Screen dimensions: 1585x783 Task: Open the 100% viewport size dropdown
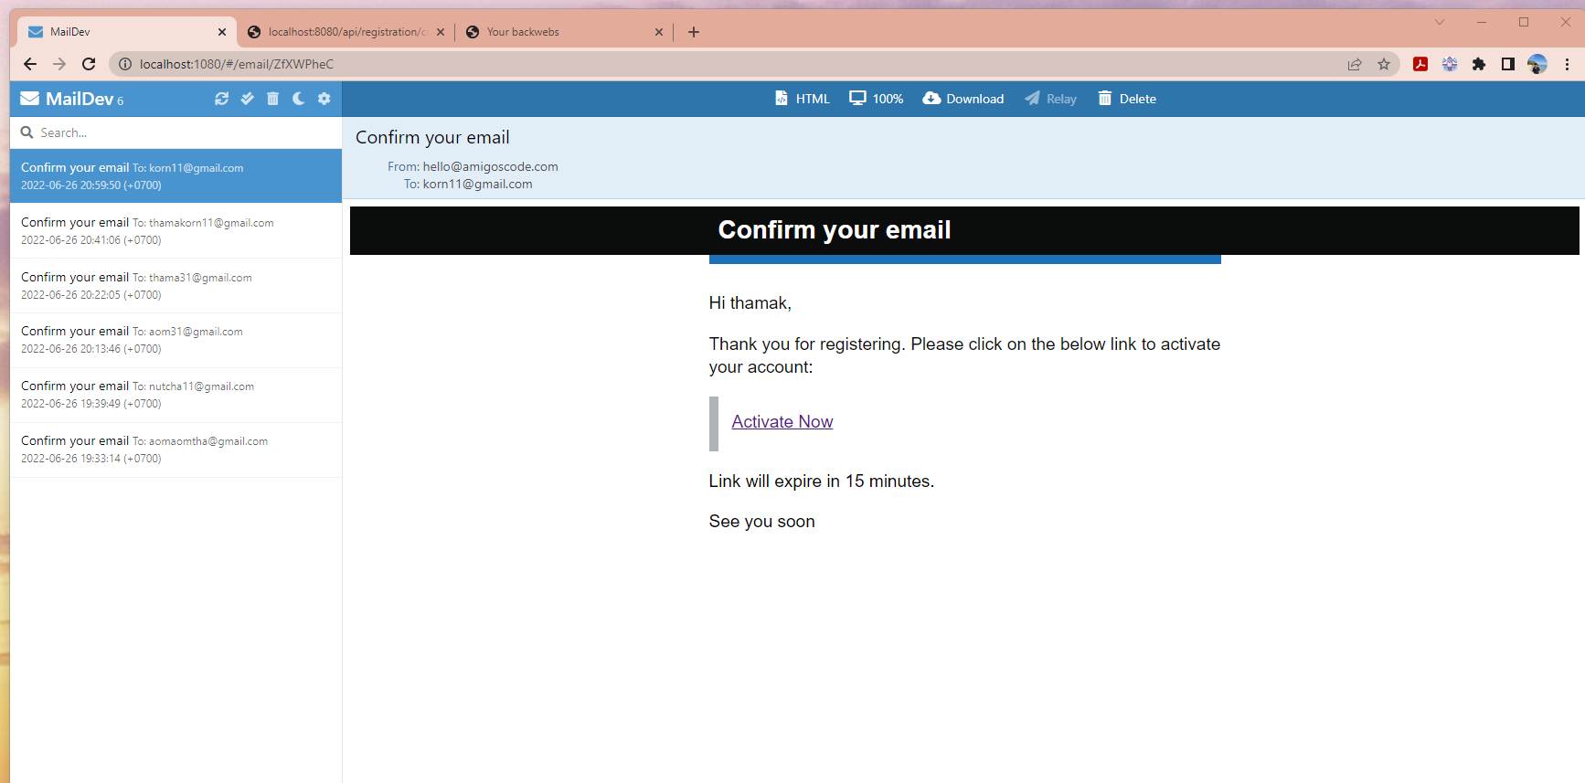click(876, 99)
